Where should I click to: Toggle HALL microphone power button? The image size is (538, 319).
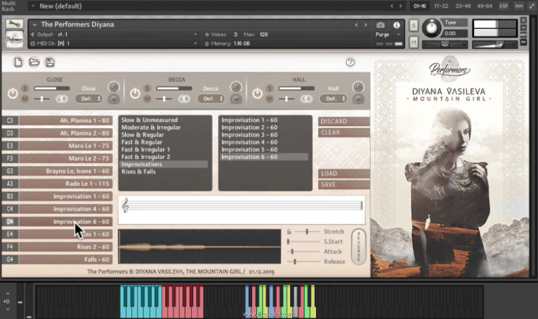tap(257, 93)
